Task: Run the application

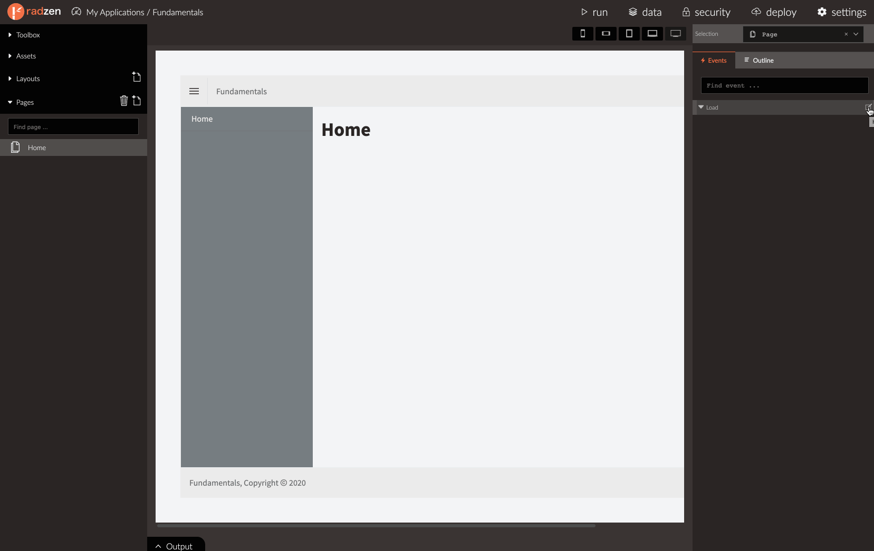Action: click(594, 12)
